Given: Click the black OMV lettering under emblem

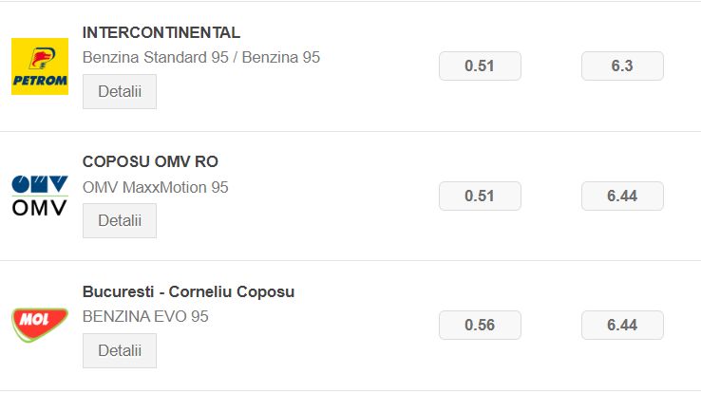Looking at the screenshot, I should tap(40, 208).
